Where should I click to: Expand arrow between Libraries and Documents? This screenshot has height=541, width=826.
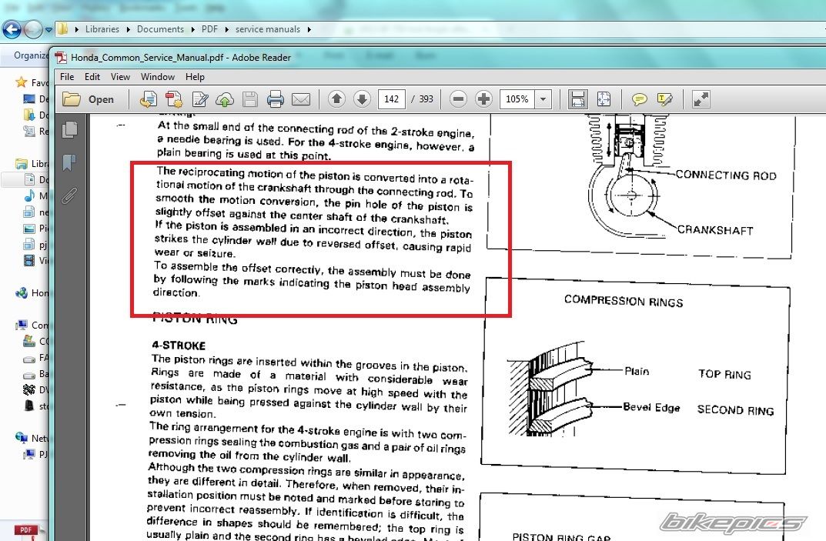click(128, 29)
